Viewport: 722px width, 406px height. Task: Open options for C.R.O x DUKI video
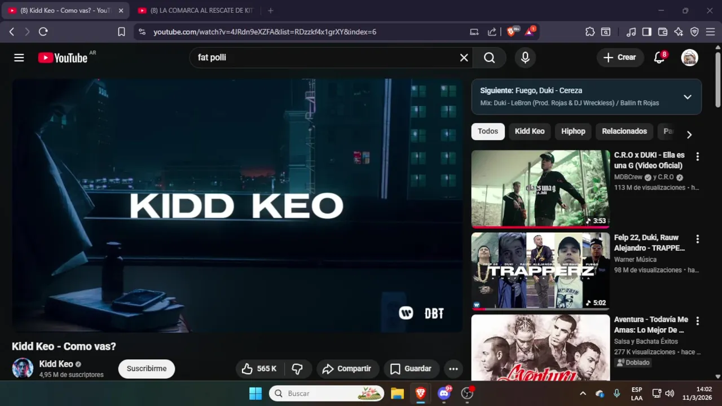pos(697,157)
